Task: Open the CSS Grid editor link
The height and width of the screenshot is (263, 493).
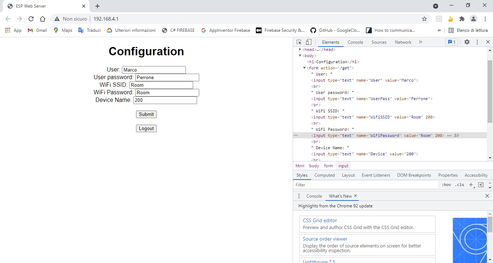Action: click(x=320, y=220)
